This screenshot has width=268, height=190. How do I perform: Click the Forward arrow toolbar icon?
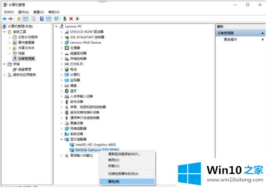[11, 19]
